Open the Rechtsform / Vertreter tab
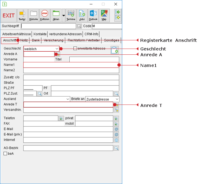This screenshot has height=184, width=198. tap(84, 40)
